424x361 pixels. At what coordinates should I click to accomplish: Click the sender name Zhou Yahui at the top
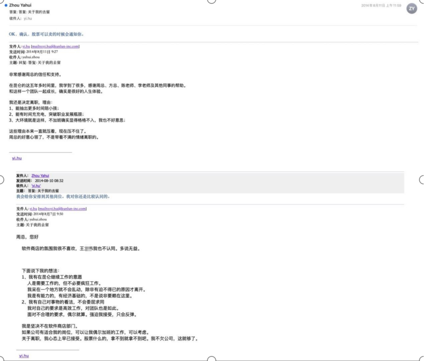[20, 5]
